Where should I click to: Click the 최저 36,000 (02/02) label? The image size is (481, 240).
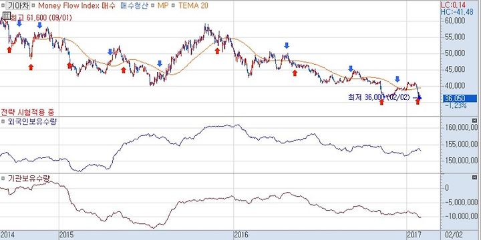pyautogui.click(x=379, y=97)
